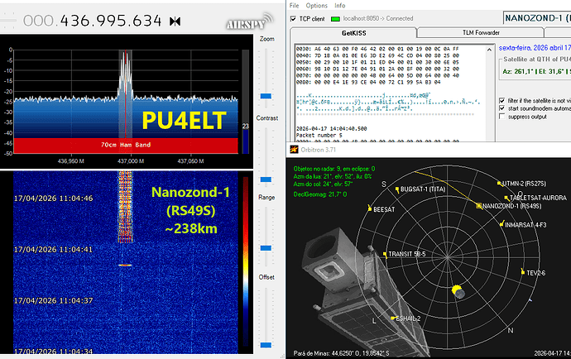This screenshot has height=359, width=571.
Task: Click the frequency display 436.995.634
Action: (111, 21)
